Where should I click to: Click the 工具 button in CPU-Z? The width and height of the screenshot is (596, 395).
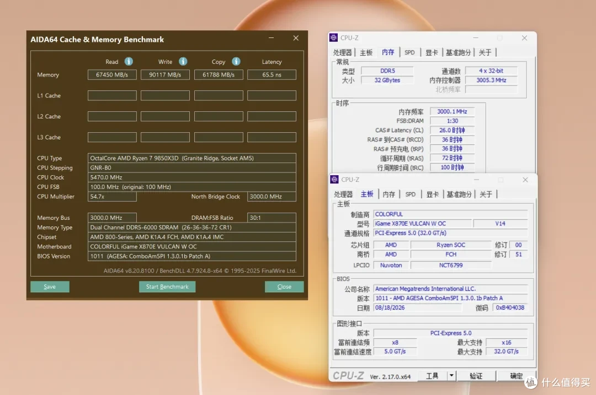(432, 376)
